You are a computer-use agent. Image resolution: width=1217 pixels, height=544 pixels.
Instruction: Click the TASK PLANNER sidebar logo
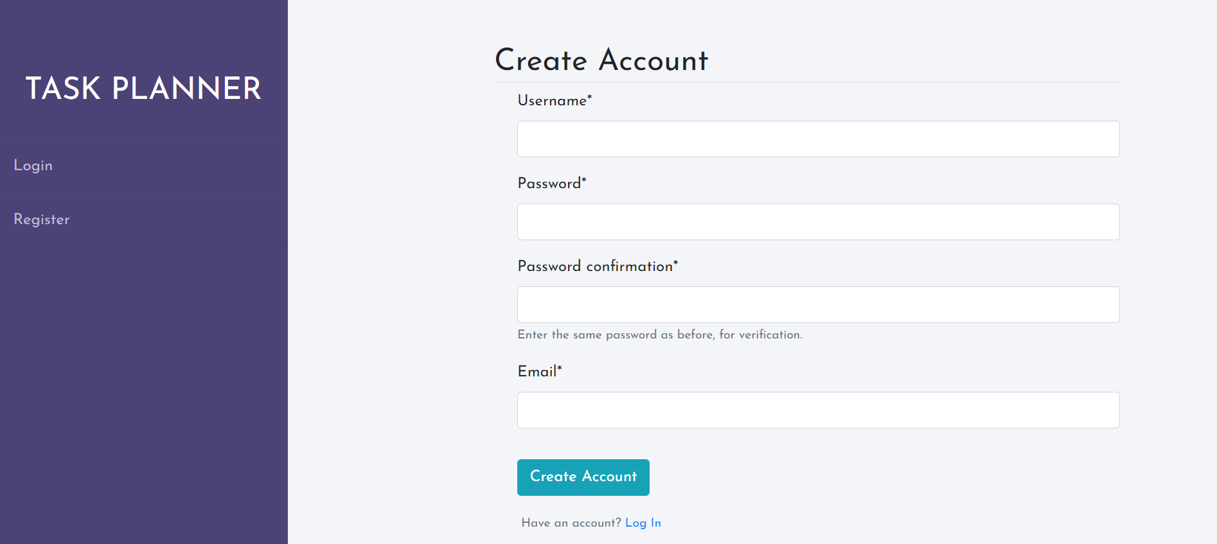(143, 89)
